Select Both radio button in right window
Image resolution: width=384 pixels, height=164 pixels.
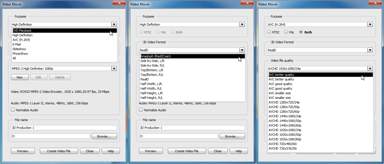tap(301, 32)
